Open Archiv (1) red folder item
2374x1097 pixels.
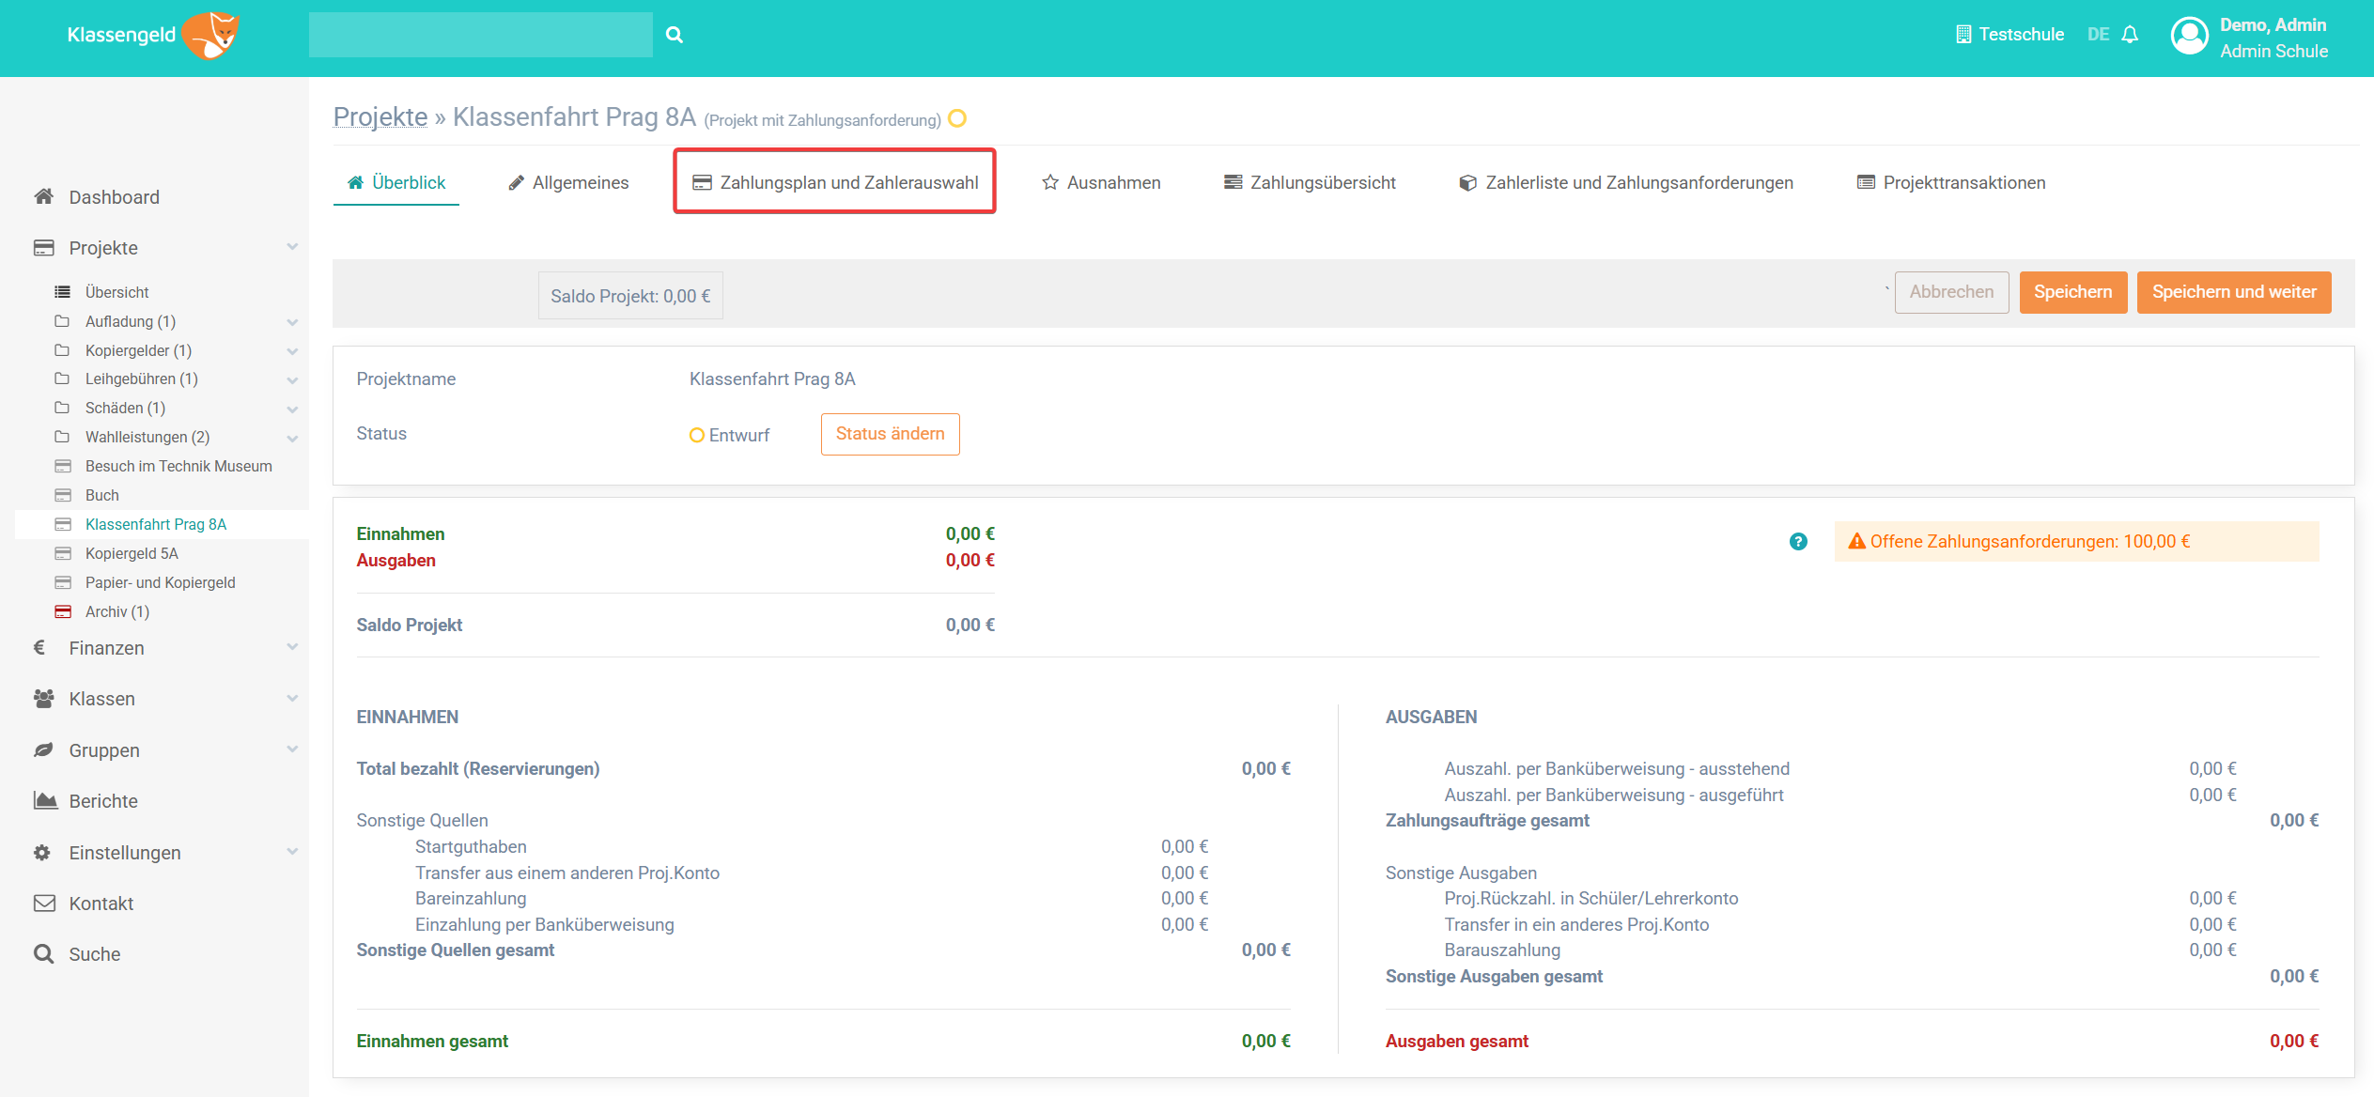[116, 611]
